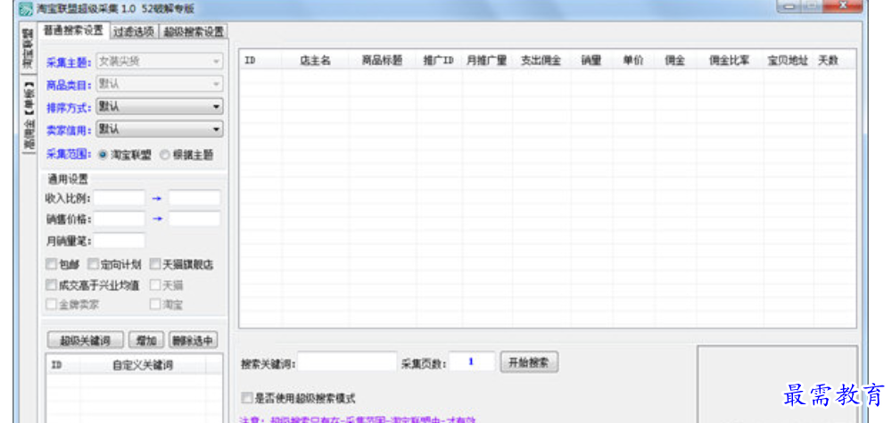Image resolution: width=892 pixels, height=423 pixels.
Task: Click the 单价 column header
Action: point(633,61)
